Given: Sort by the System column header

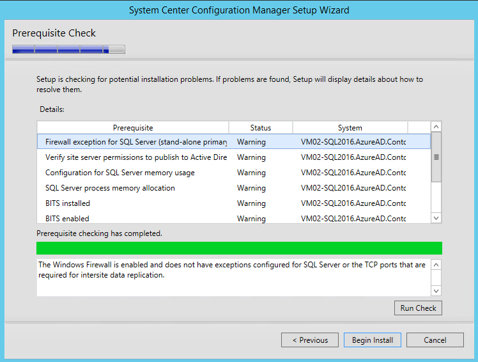Looking at the screenshot, I should (x=350, y=127).
